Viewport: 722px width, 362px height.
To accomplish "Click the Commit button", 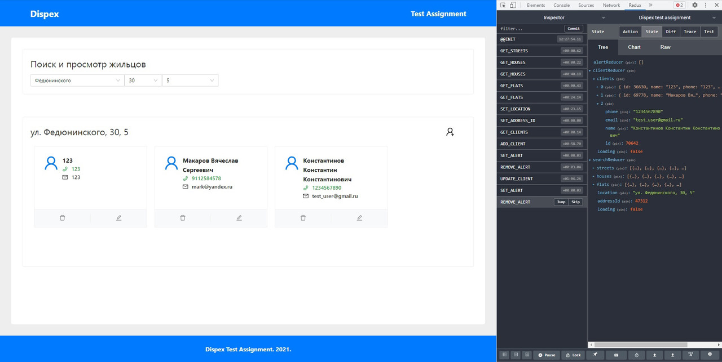I will pyautogui.click(x=574, y=29).
